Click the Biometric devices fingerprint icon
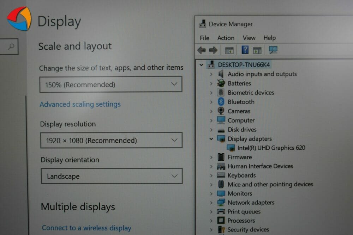The image size is (353, 235). (221, 92)
